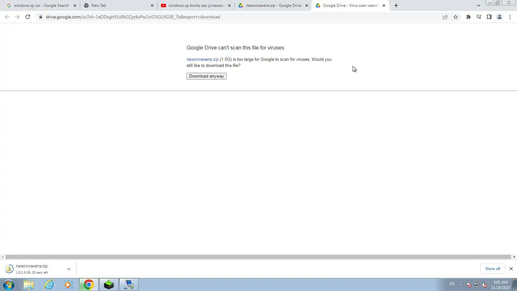Close the Virus scan warning tab
The height and width of the screenshot is (291, 517).
384,5
